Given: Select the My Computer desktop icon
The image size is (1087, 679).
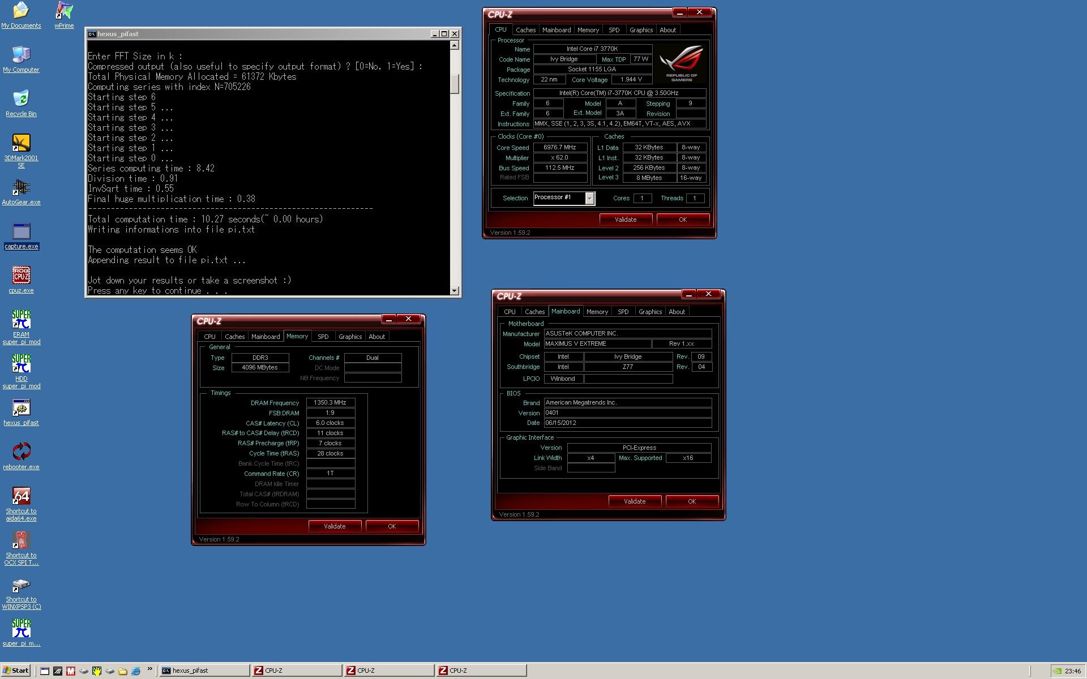Looking at the screenshot, I should pos(21,59).
